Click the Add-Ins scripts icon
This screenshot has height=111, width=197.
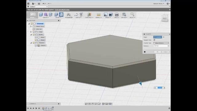[124, 14]
